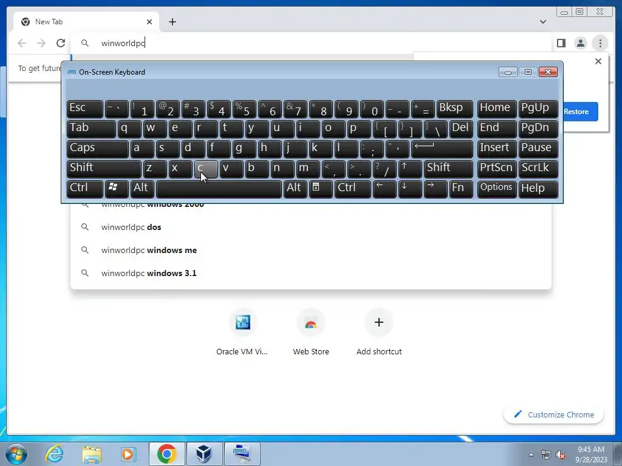Image resolution: width=622 pixels, height=466 pixels.
Task: Toggle the right Alt key
Action: (295, 189)
